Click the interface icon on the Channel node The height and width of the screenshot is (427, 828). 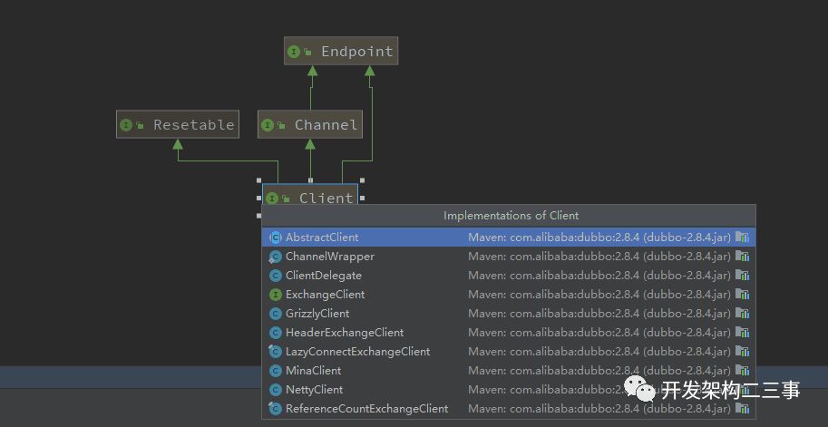[x=268, y=125]
